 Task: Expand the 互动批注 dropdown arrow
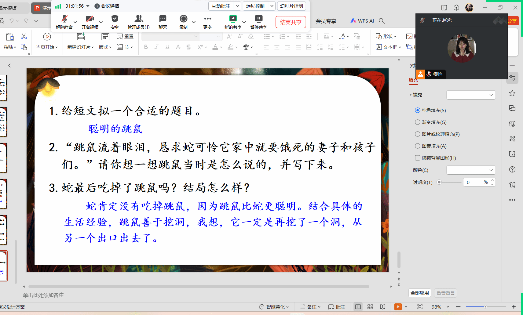click(x=238, y=6)
